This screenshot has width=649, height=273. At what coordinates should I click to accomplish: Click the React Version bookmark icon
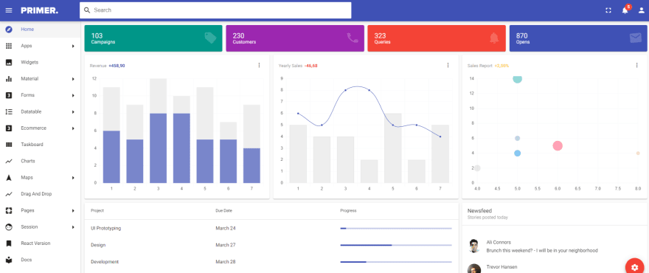tap(9, 243)
